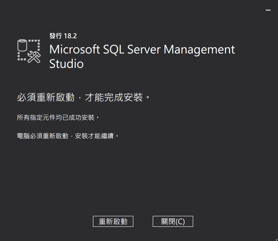This screenshot has height=241, width=278.
Task: Click the message 所有指定元件均已成功安裝。
Action: tap(58, 118)
